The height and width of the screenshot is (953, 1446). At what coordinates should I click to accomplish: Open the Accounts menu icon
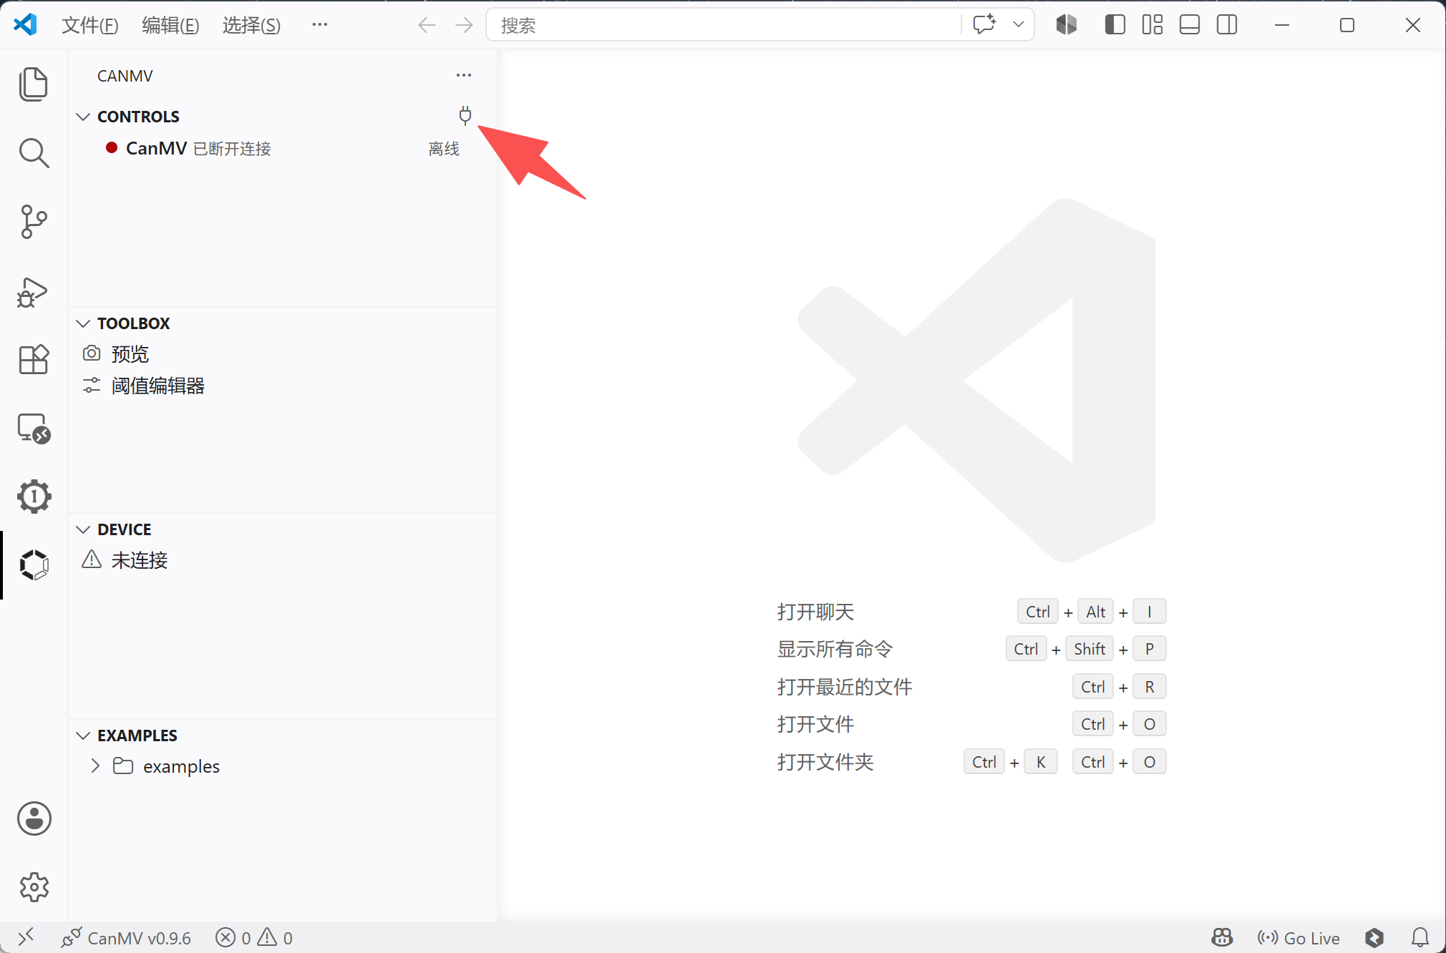[x=34, y=818]
